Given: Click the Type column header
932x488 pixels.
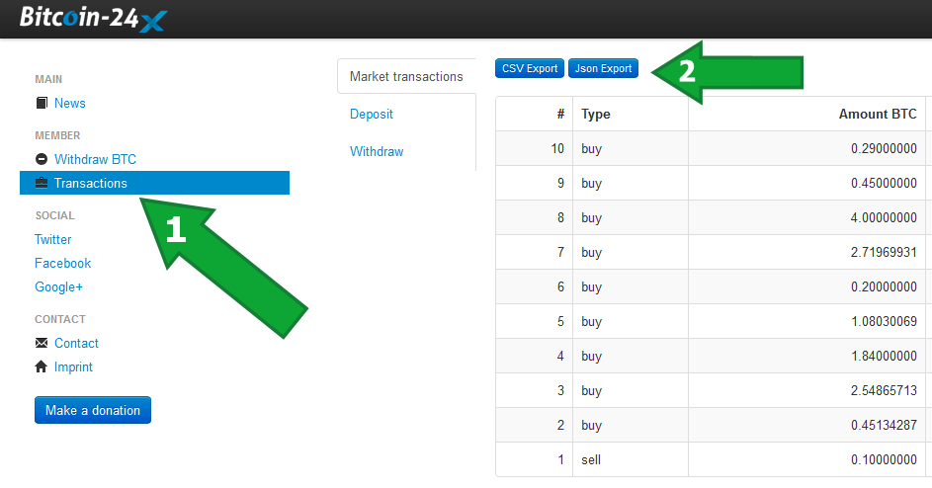Looking at the screenshot, I should click(x=596, y=114).
